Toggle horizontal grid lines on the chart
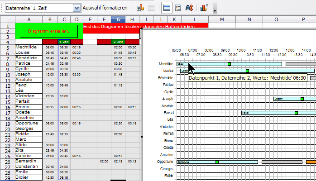Screen dimensions: 316x181 [x=167, y=8]
